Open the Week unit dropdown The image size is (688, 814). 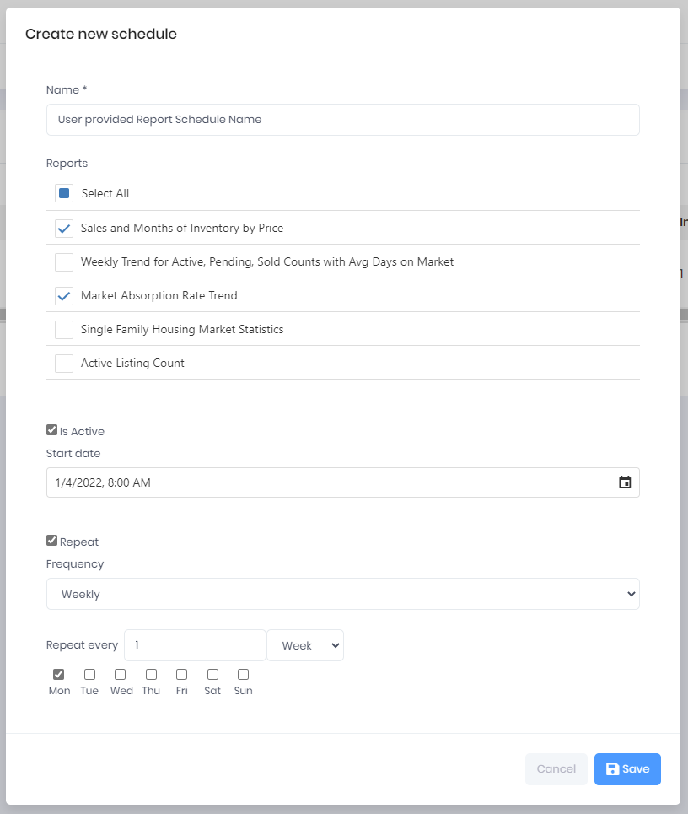pos(304,644)
